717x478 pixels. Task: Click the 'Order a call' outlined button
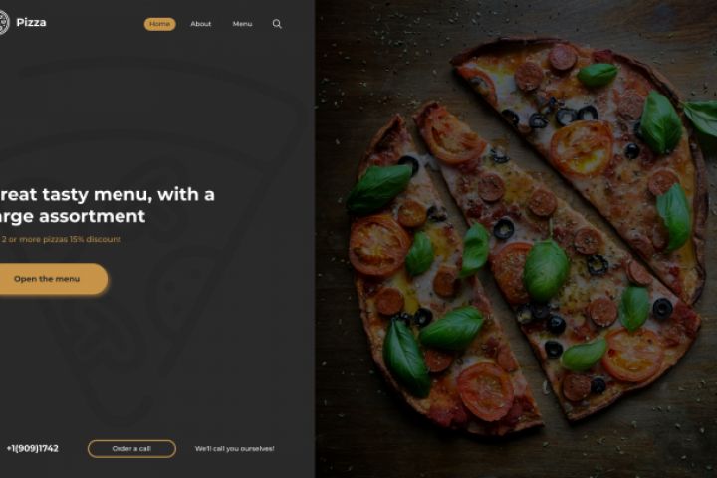131,449
